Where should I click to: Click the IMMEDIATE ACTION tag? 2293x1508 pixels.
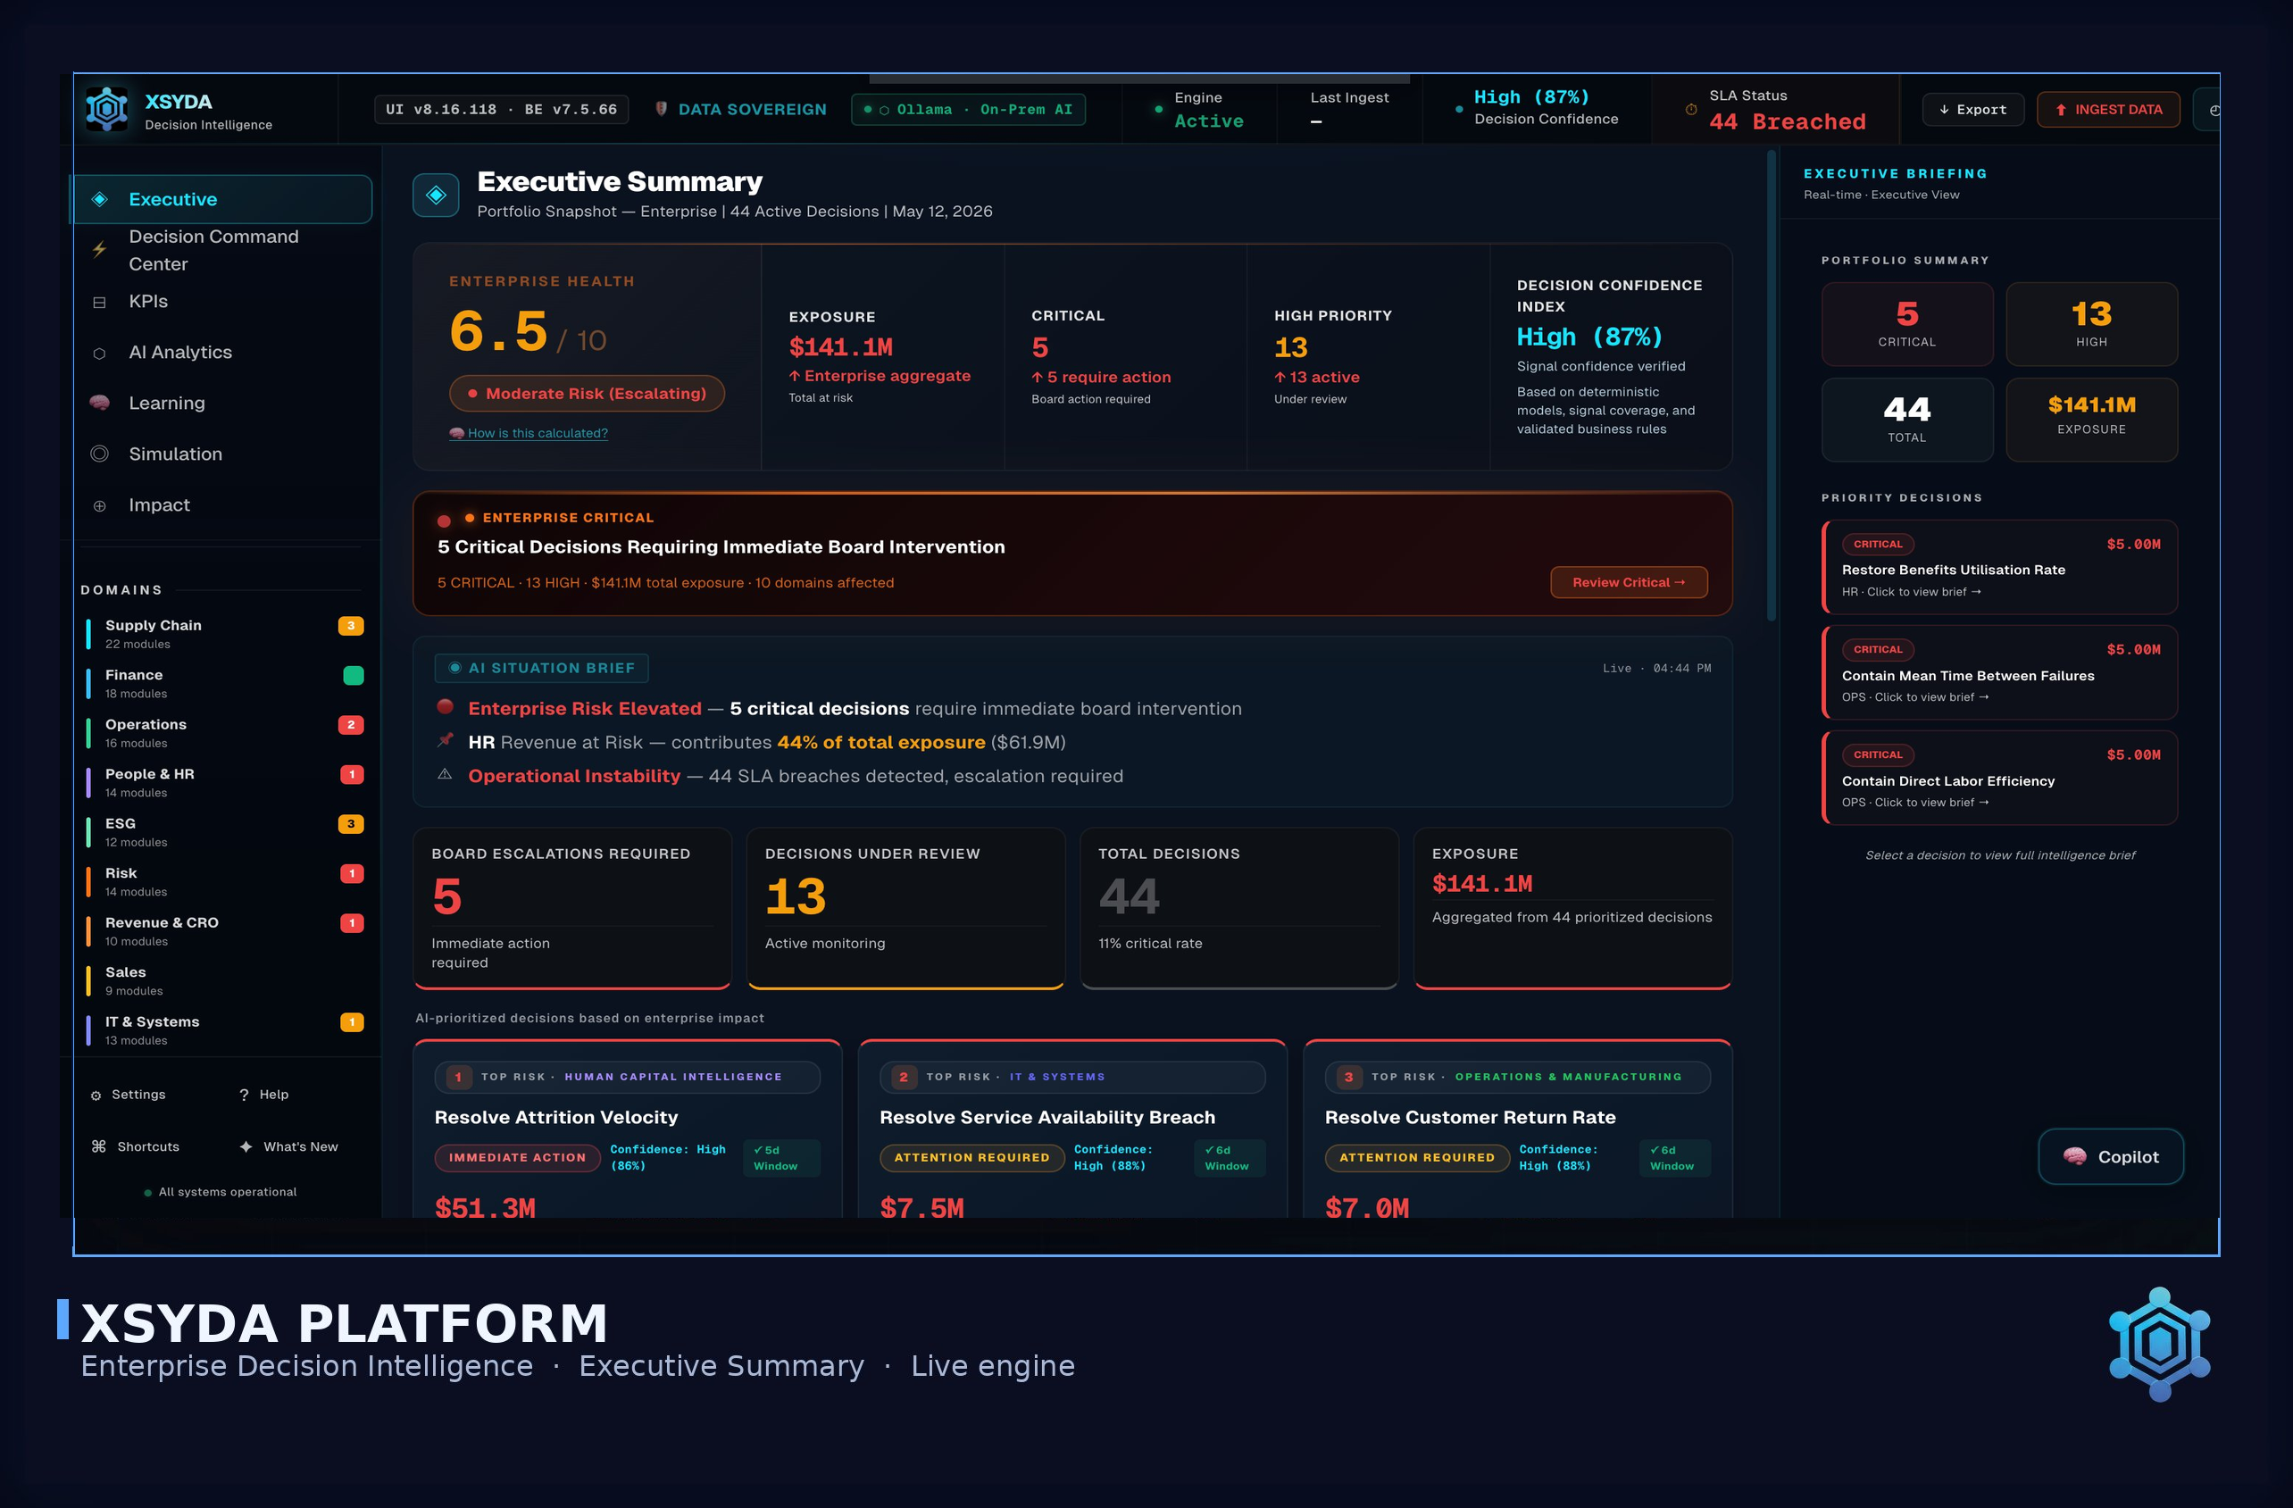517,1157
